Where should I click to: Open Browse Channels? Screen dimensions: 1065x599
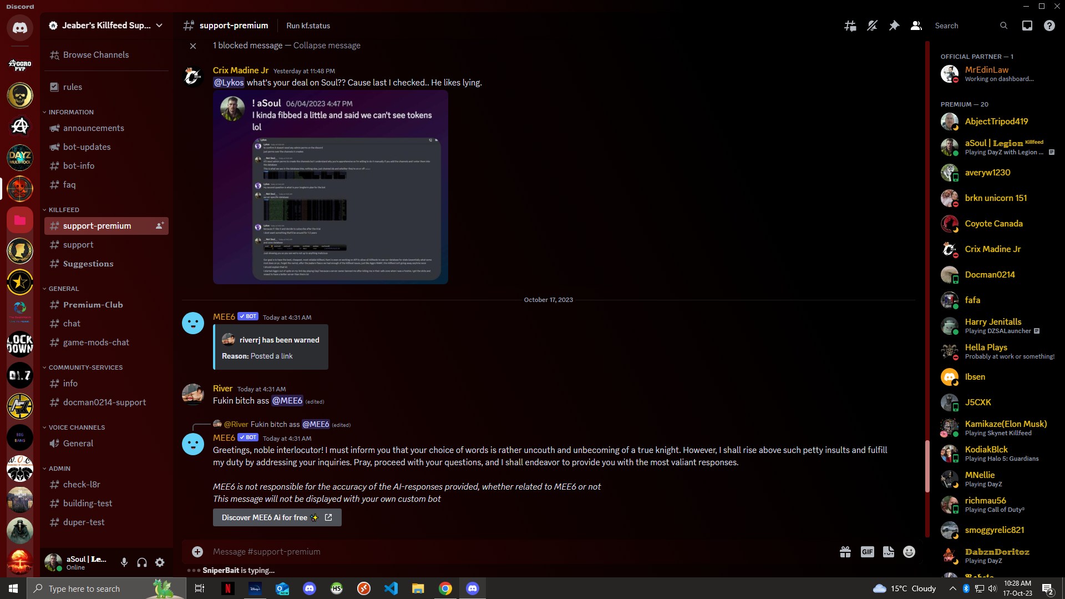click(106, 54)
